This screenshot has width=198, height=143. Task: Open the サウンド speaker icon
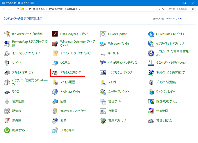[7, 63]
